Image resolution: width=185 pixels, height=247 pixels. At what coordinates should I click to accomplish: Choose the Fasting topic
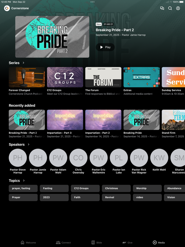(54, 188)
